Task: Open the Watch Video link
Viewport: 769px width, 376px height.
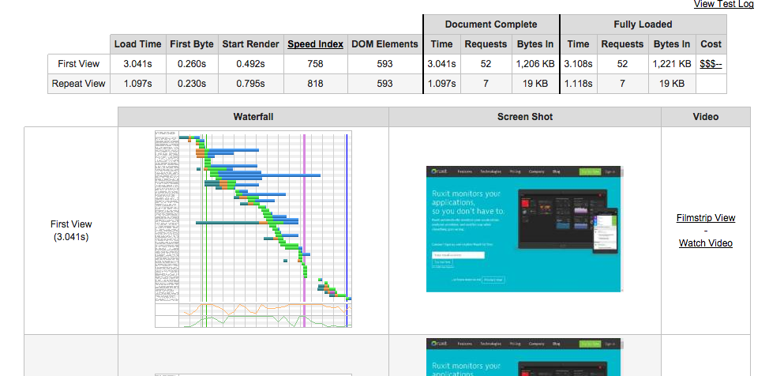Action: [x=705, y=243]
